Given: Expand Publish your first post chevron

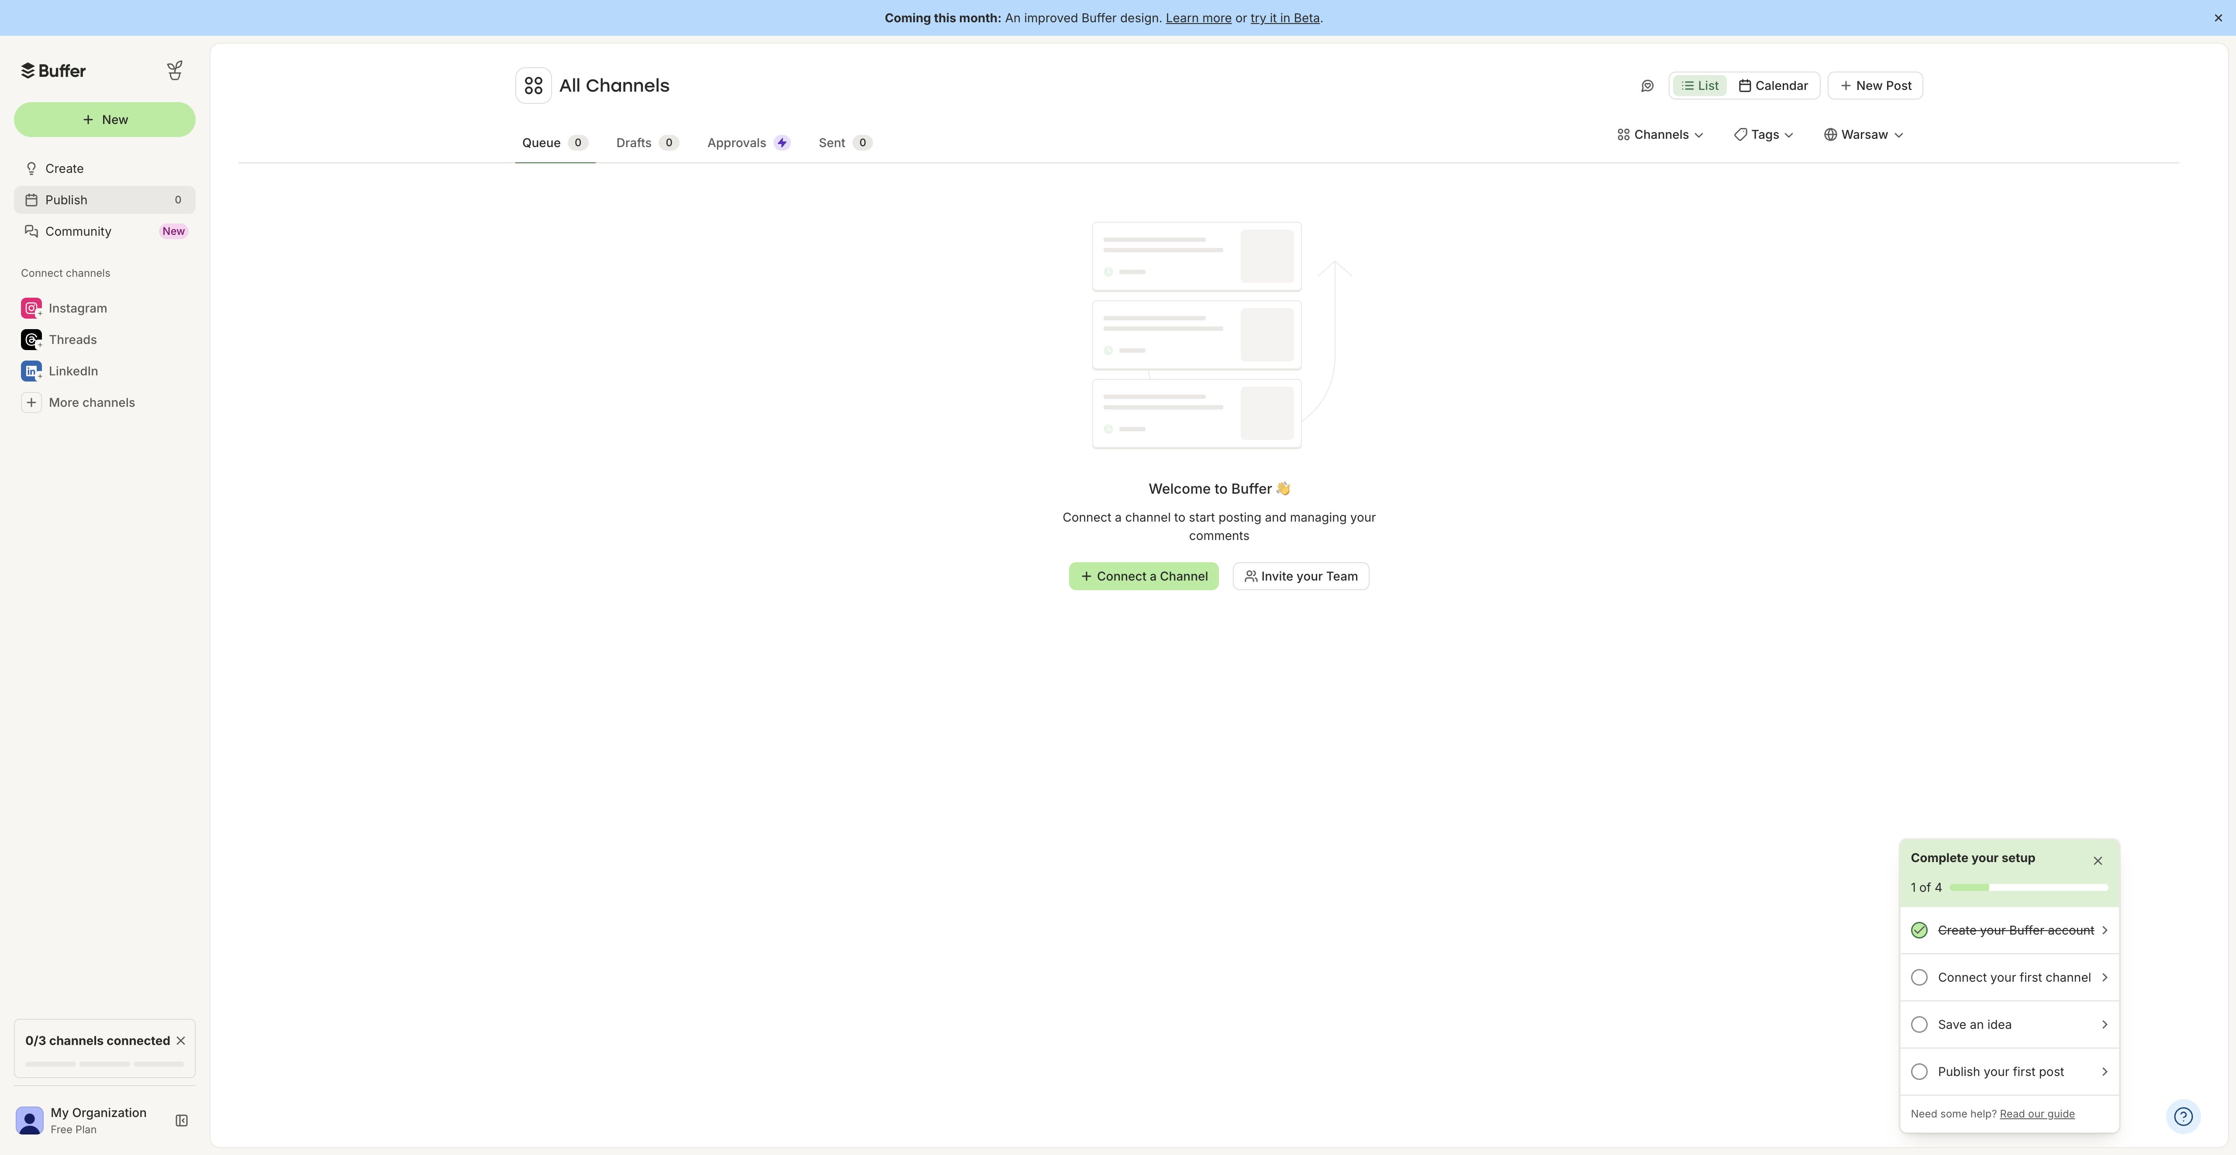Looking at the screenshot, I should coord(2104,1072).
